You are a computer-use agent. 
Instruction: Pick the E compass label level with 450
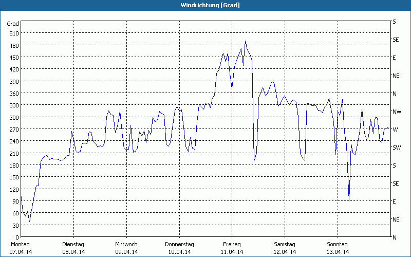(x=394, y=58)
